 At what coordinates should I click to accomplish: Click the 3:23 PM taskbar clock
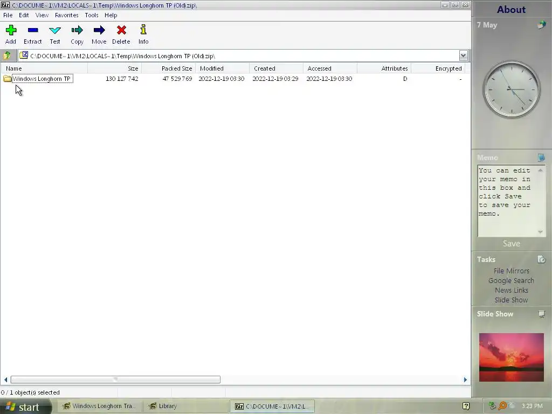coord(532,406)
